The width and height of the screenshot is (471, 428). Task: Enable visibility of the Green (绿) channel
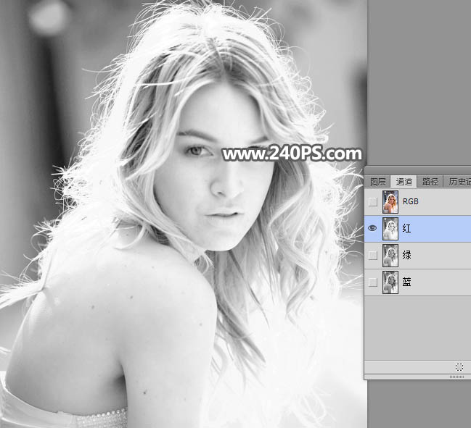[x=373, y=255]
